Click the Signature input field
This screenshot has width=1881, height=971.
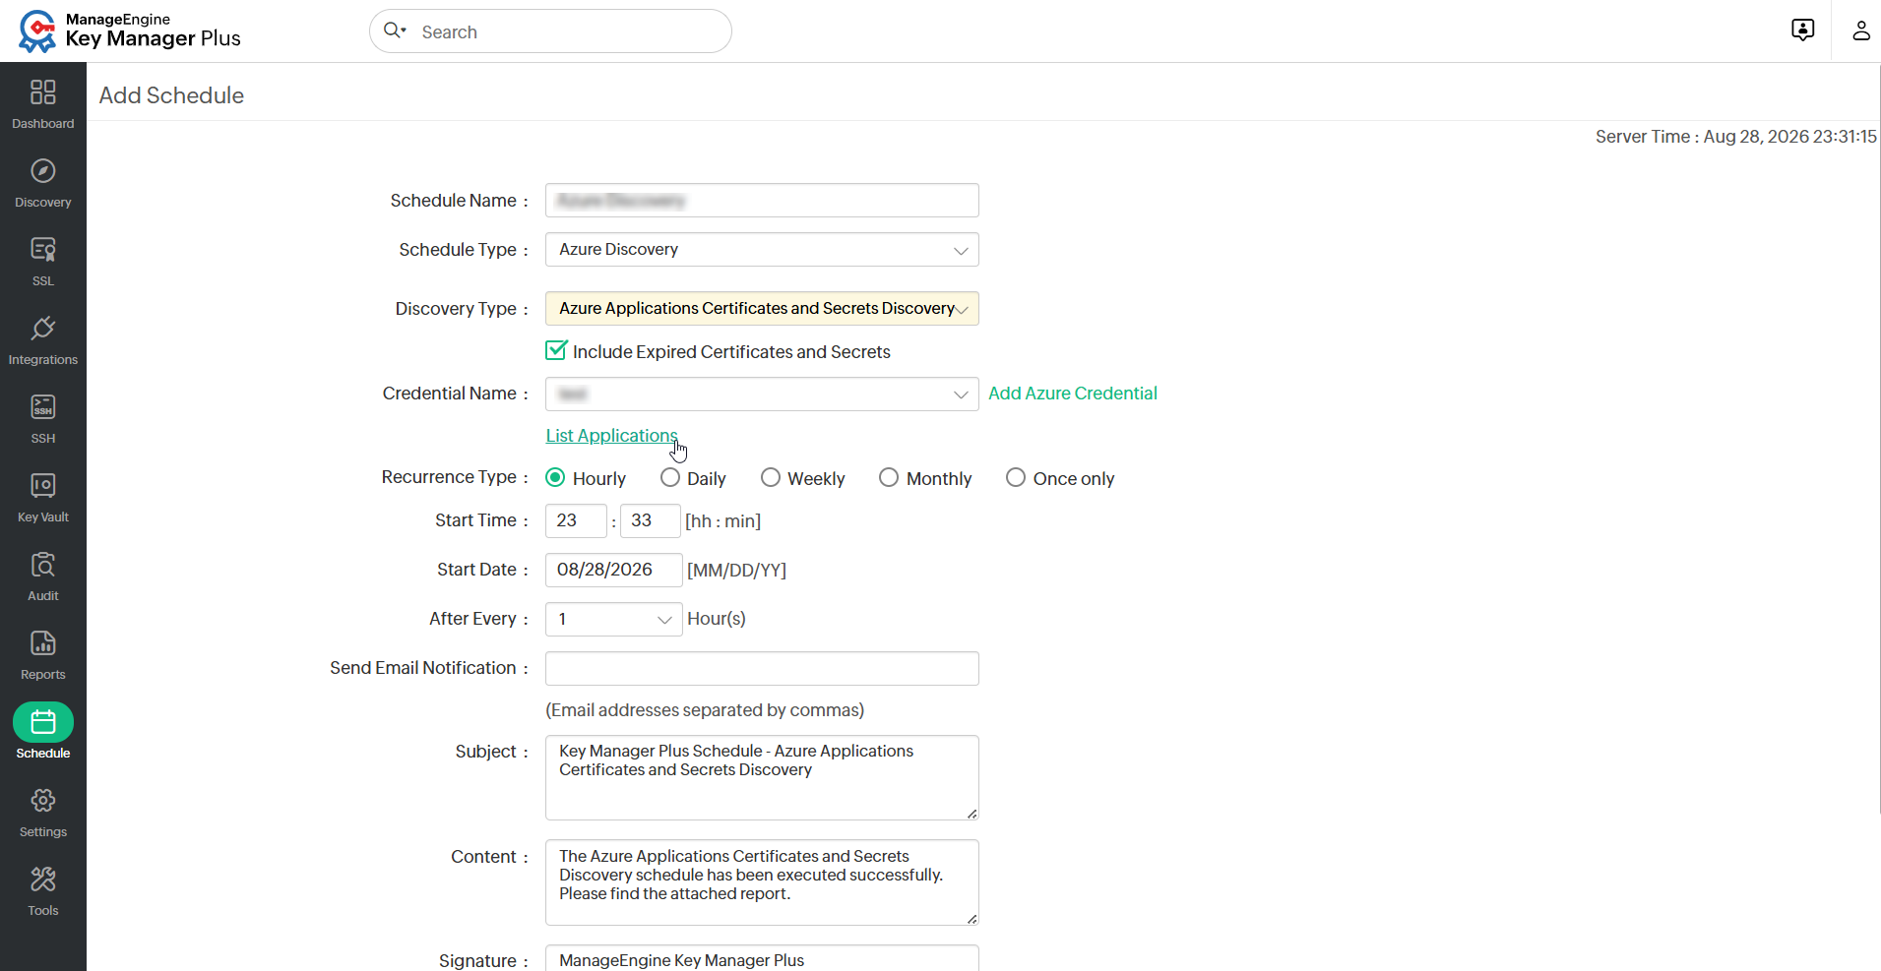762,959
